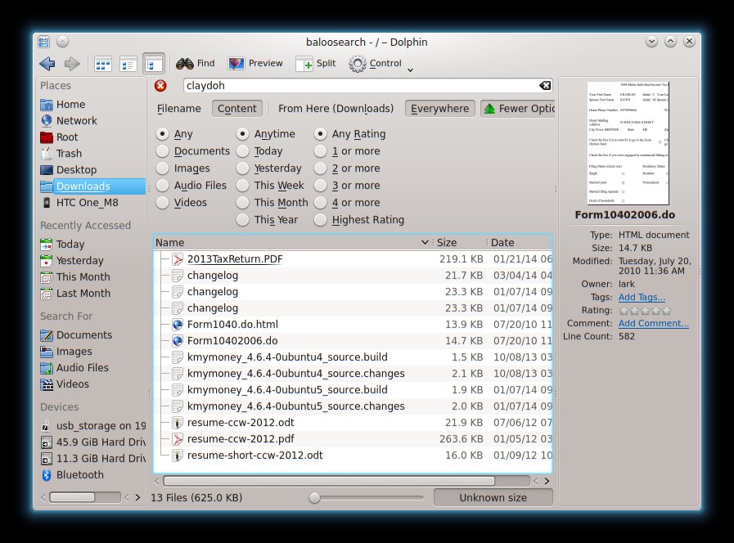Select the Highest Rating radio option
The image size is (734, 543).
(x=322, y=220)
